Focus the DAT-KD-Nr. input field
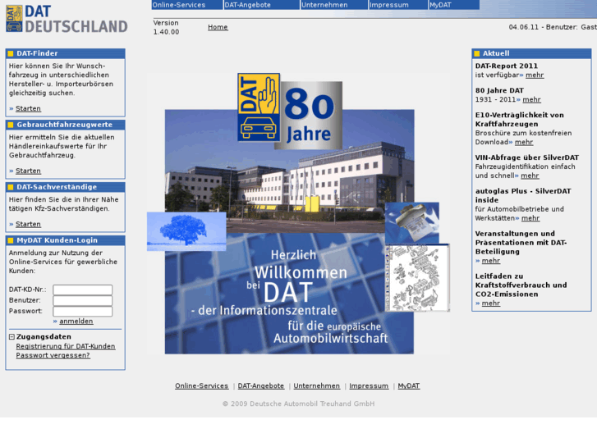Viewport: 597px width, 447px height. coord(83,290)
